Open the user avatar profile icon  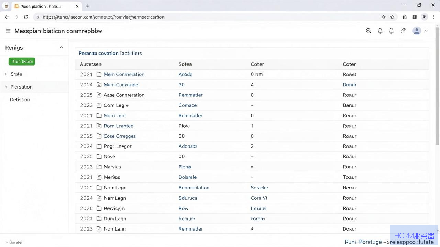[x=417, y=31]
